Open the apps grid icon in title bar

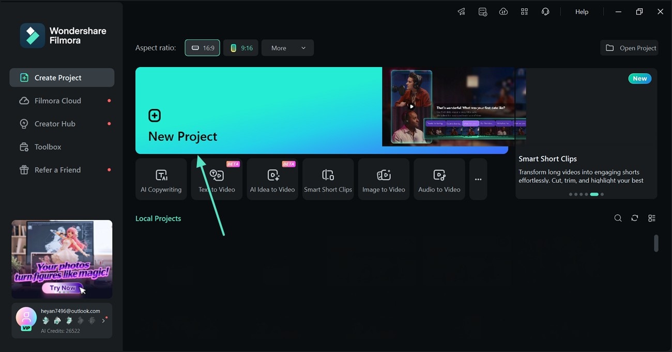coord(524,11)
